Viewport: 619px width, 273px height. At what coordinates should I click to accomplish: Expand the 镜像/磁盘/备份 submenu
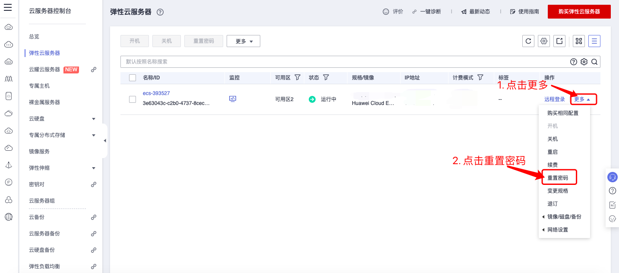click(x=564, y=217)
